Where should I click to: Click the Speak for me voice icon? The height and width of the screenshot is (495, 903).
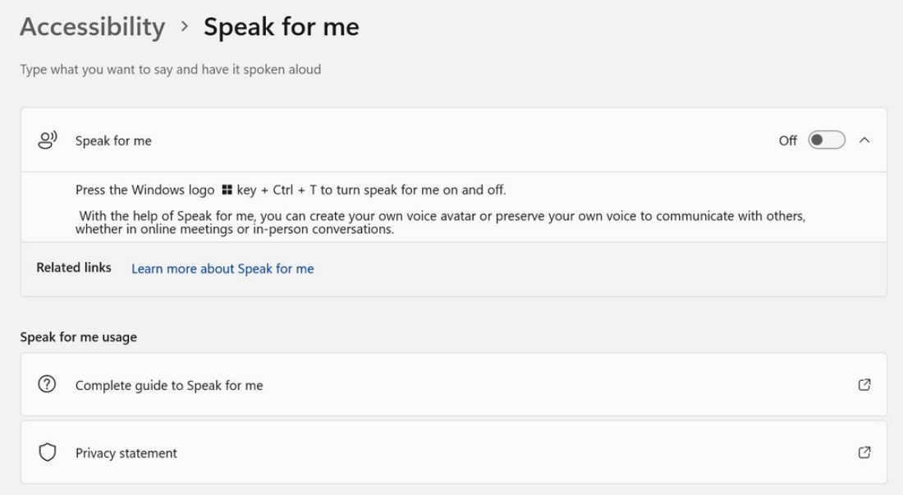click(x=47, y=140)
